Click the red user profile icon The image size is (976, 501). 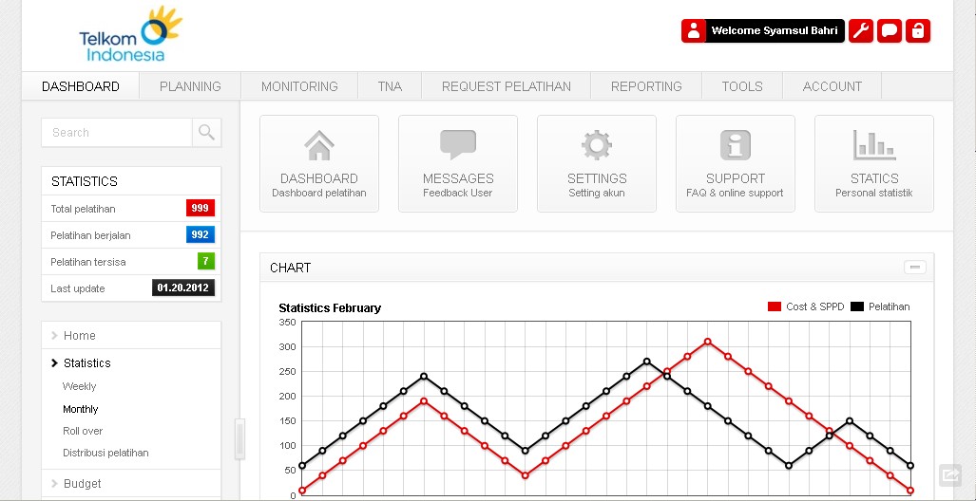coord(694,31)
